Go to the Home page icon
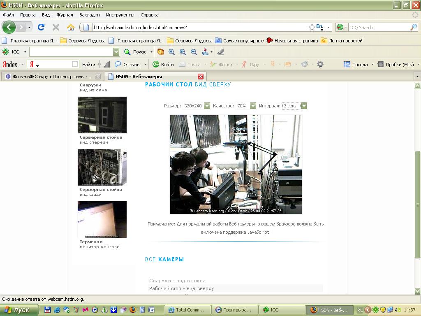Image resolution: width=421 pixels, height=316 pixels. [x=71, y=28]
